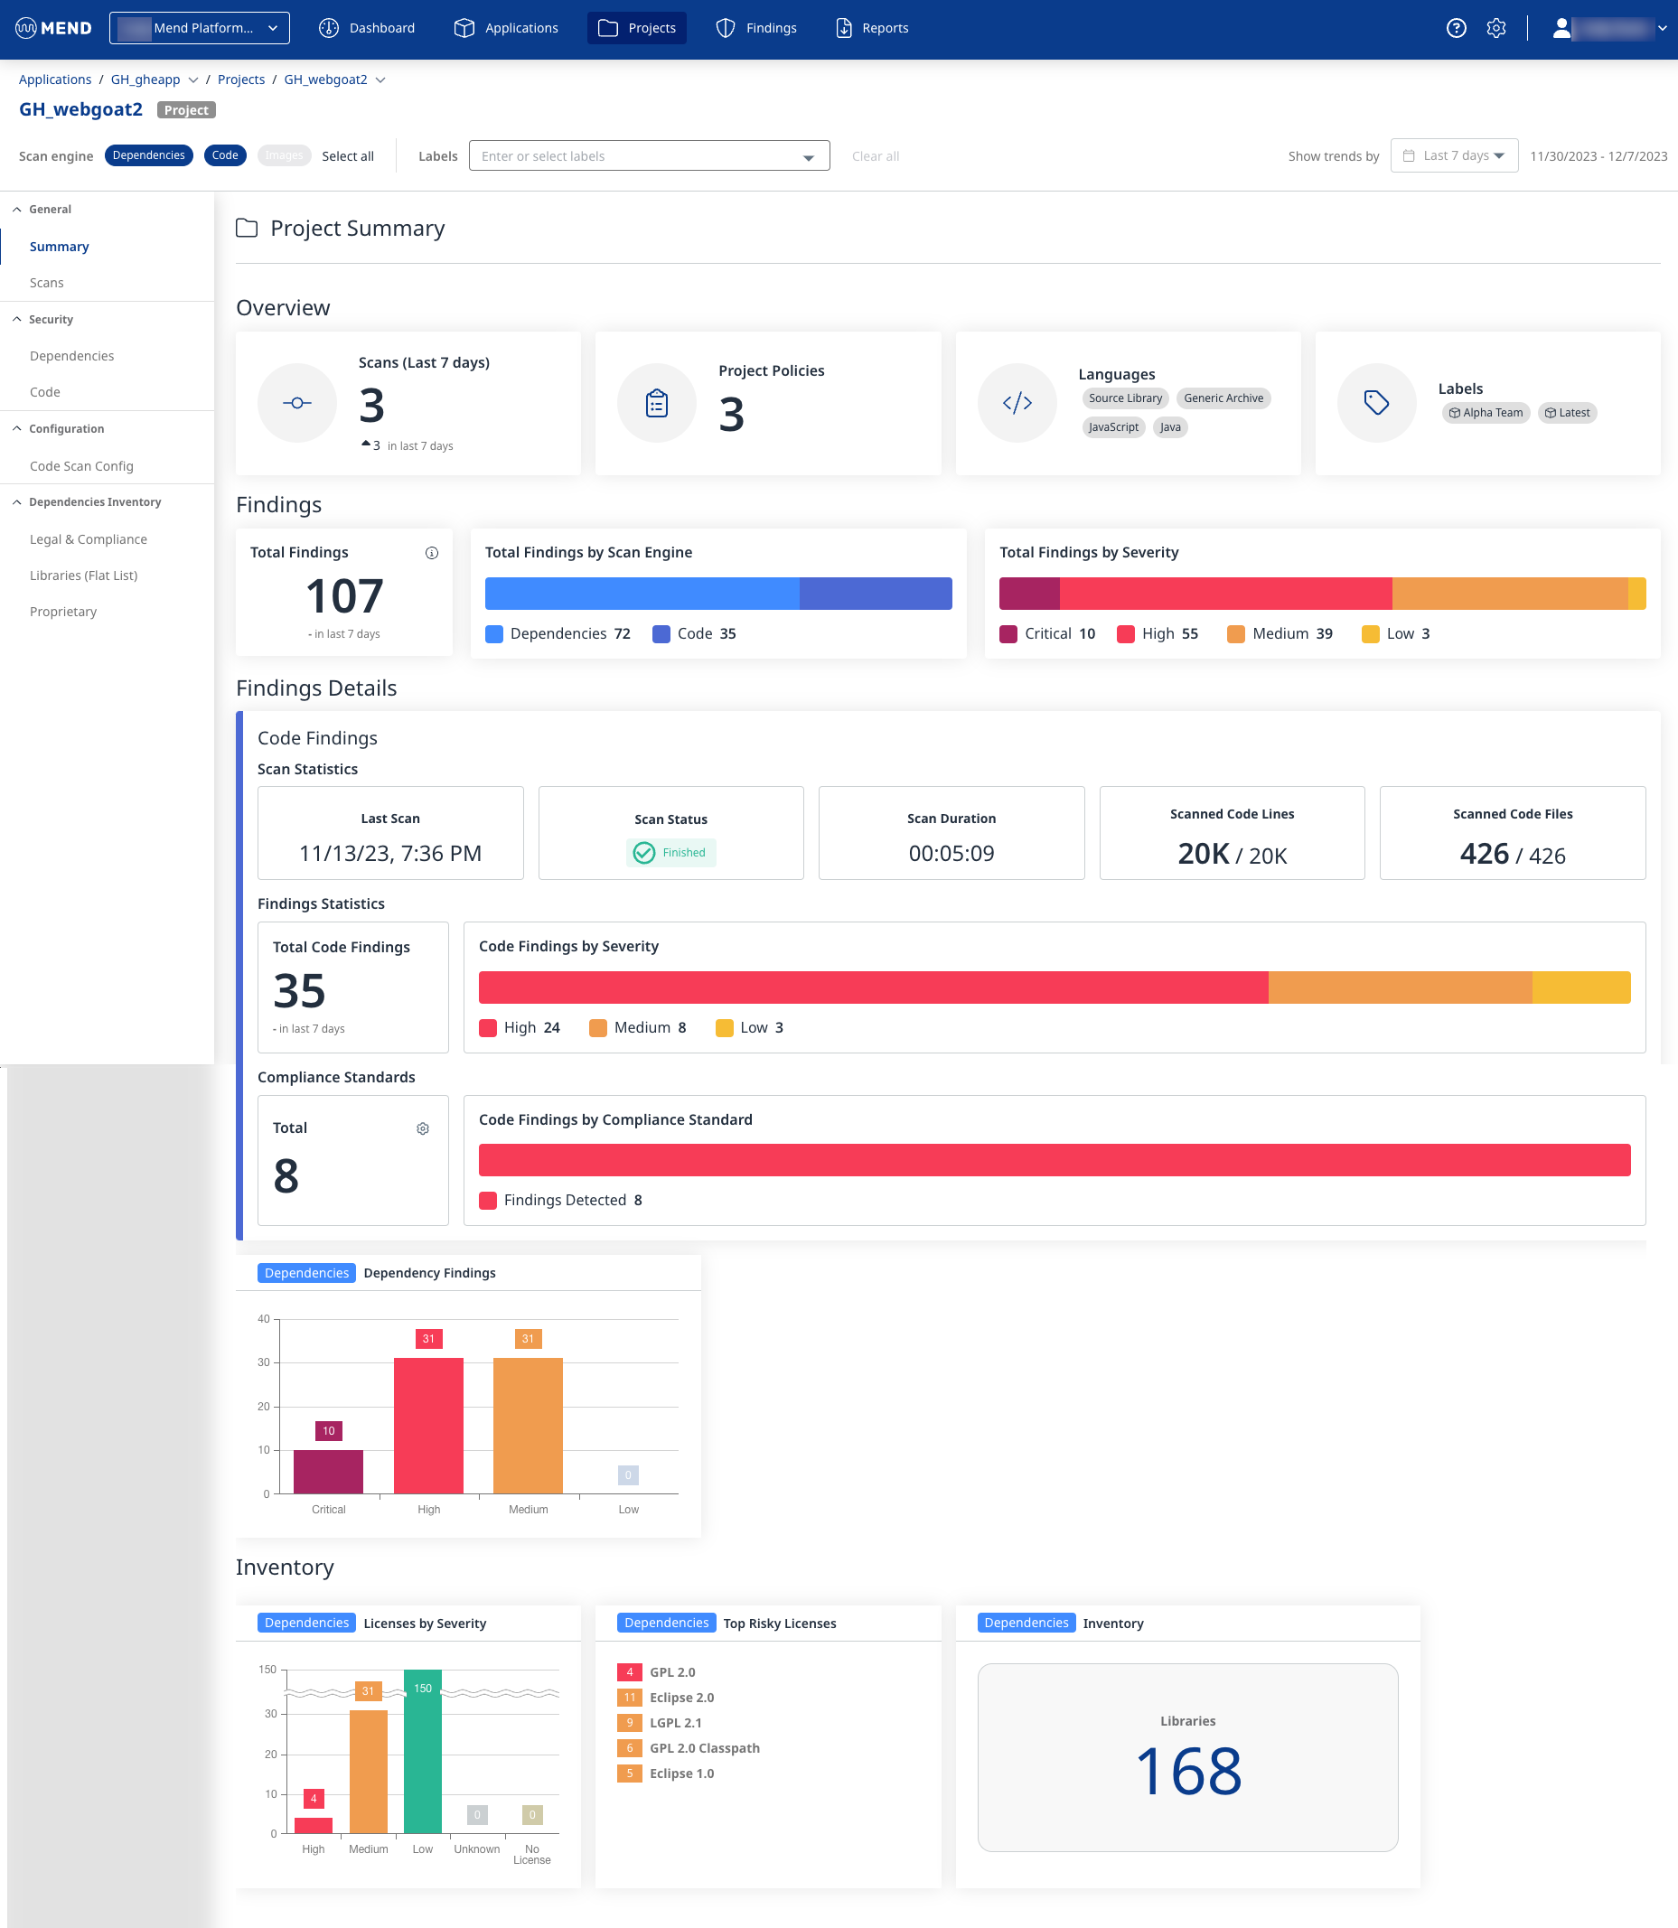Click the Applications breadcrumb link
Viewport: 1678px width, 1928px height.
(55, 80)
